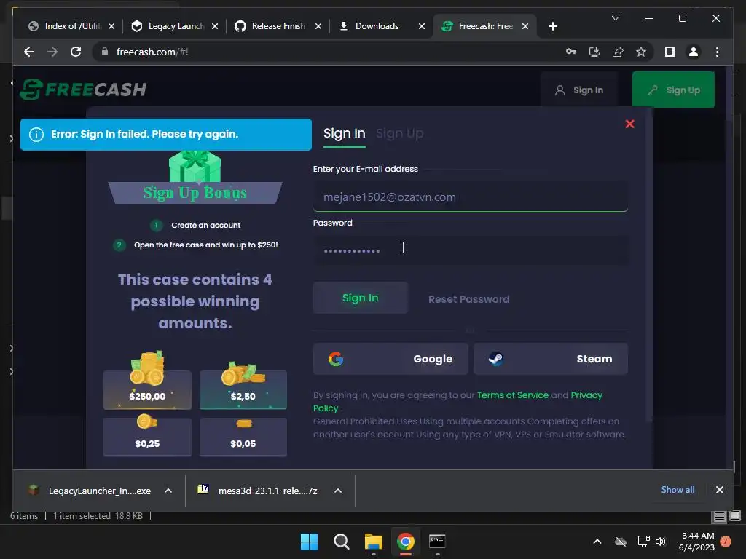Screen dimensions: 746x559
Task: Open Windows Search from taskbar
Action: click(341, 542)
